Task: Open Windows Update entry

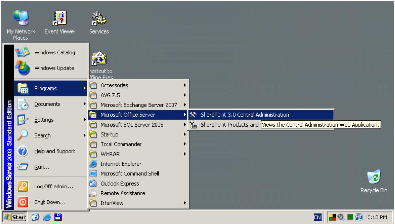Action: (51, 68)
